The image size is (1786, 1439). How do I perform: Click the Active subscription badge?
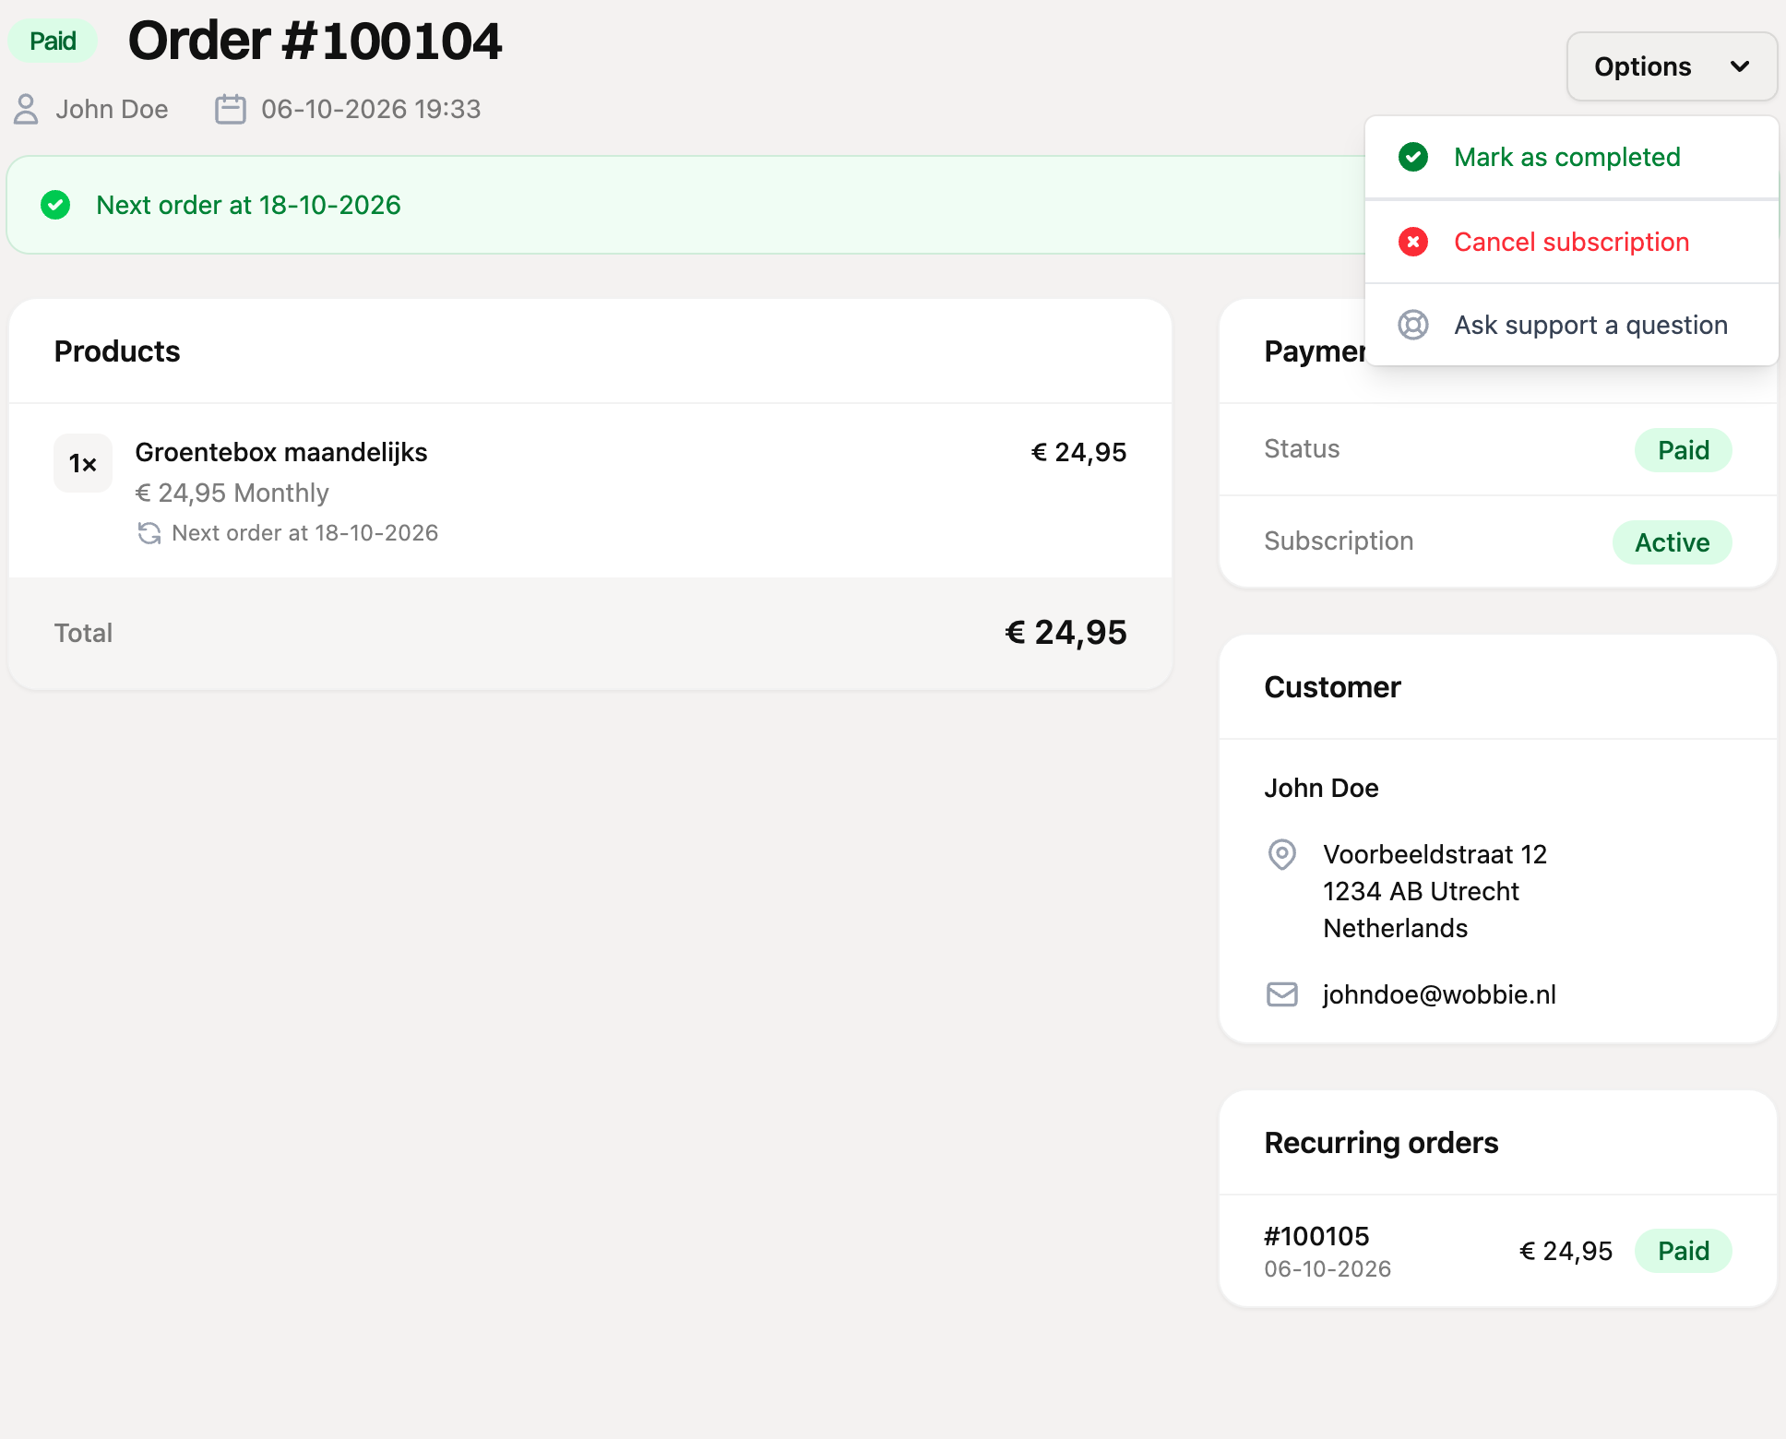pyautogui.click(x=1672, y=542)
